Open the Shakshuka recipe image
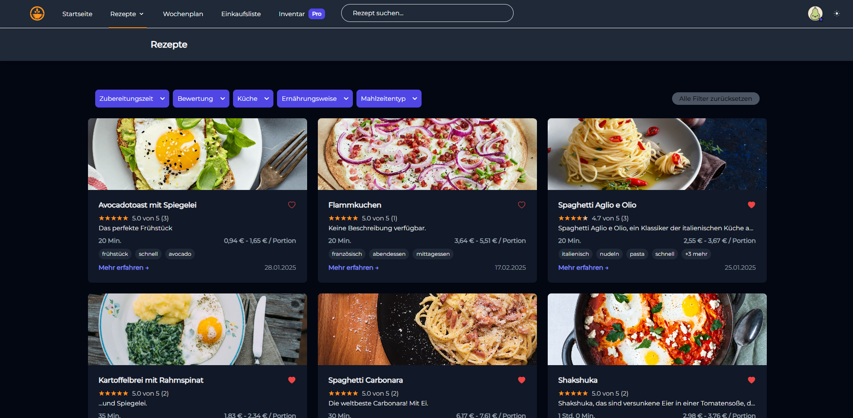This screenshot has height=418, width=853. tap(657, 329)
